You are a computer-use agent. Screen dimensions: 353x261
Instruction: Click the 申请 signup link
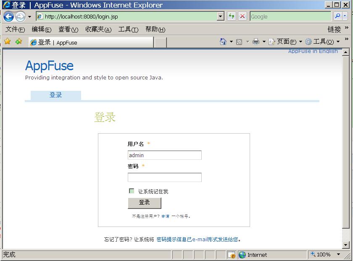point(165,216)
